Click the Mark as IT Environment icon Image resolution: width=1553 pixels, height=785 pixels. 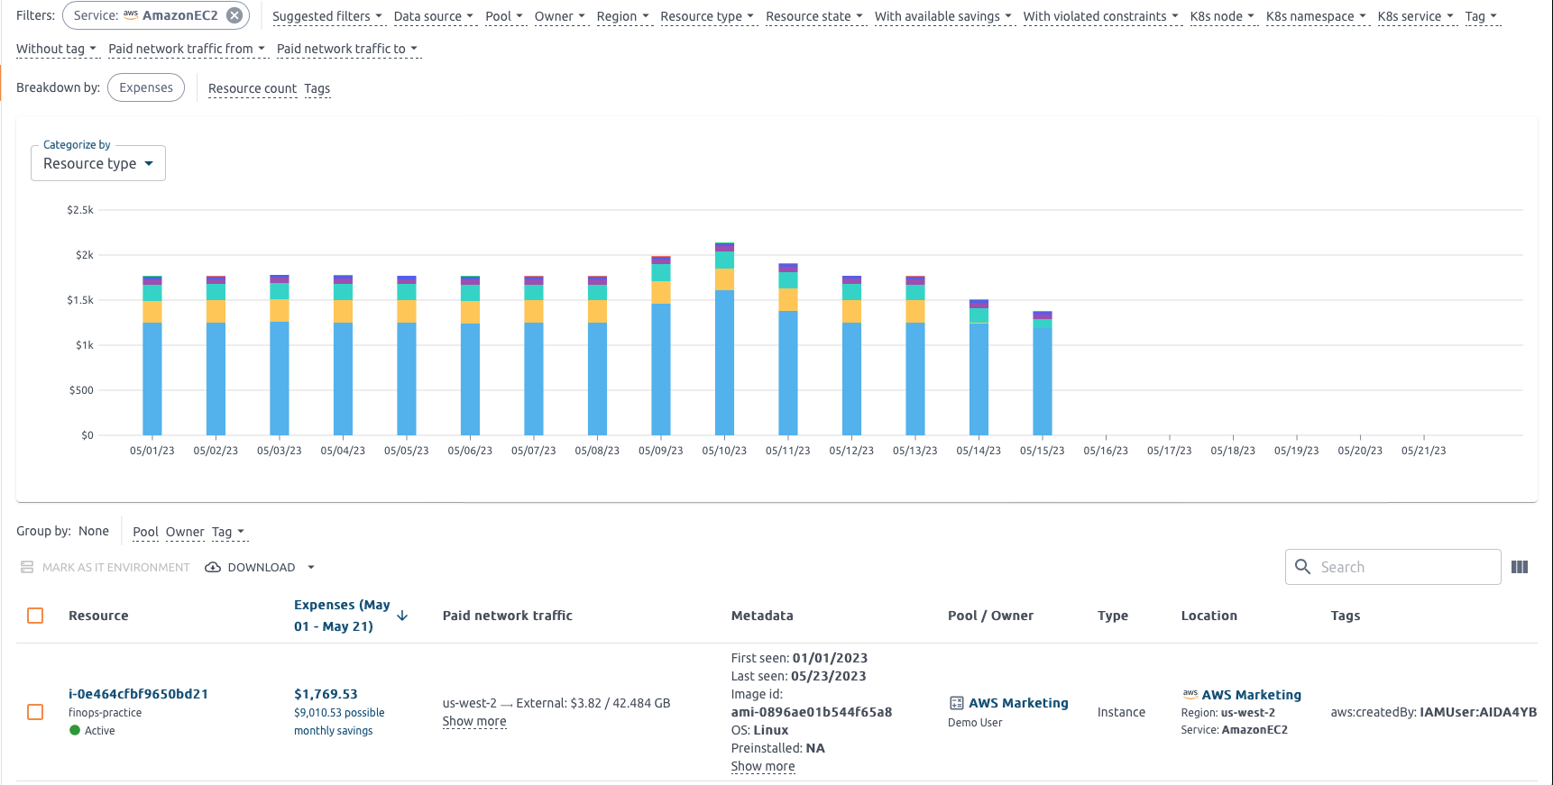[x=27, y=567]
